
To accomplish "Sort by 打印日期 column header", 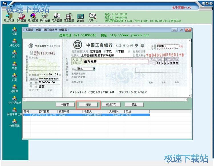I will 44,111.
